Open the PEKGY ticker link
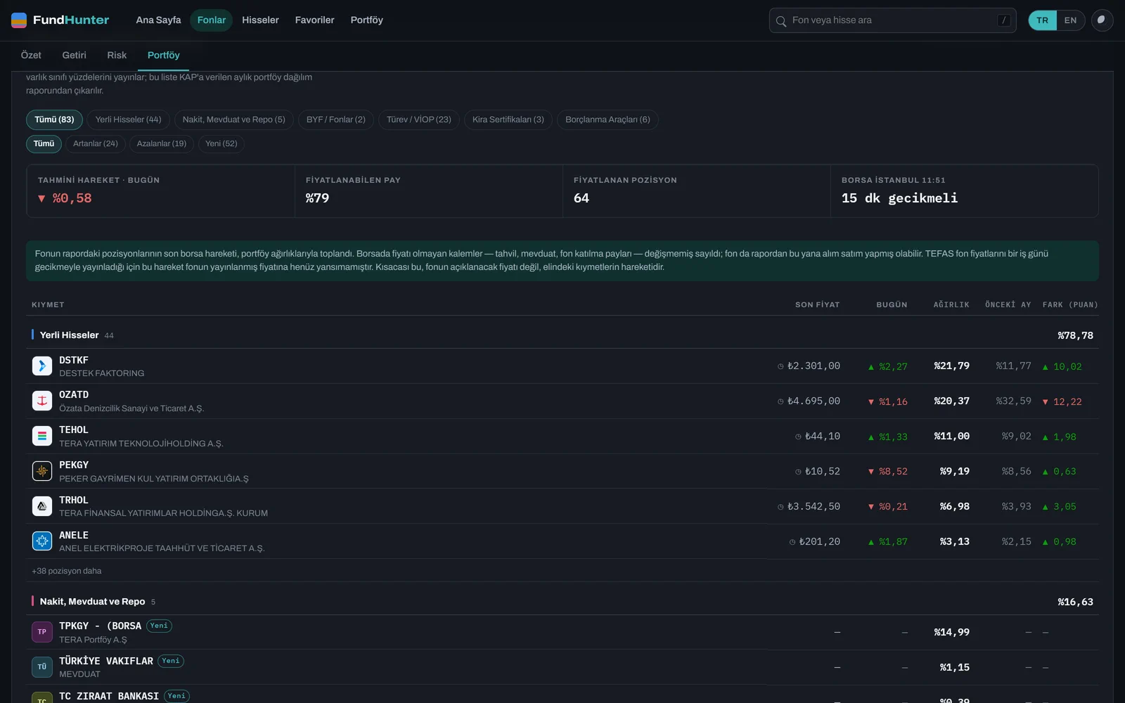1125x703 pixels. tap(74, 465)
